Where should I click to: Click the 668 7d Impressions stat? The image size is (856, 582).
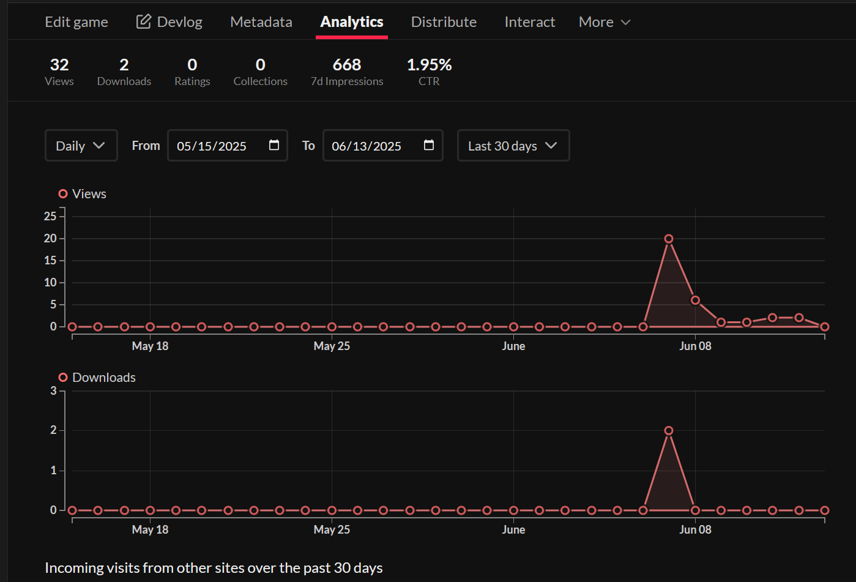pos(347,72)
